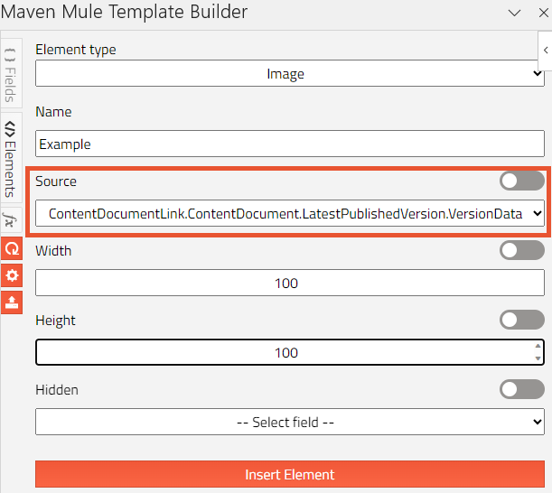Switch to the Elements side tab
552x493 pixels.
(11, 158)
